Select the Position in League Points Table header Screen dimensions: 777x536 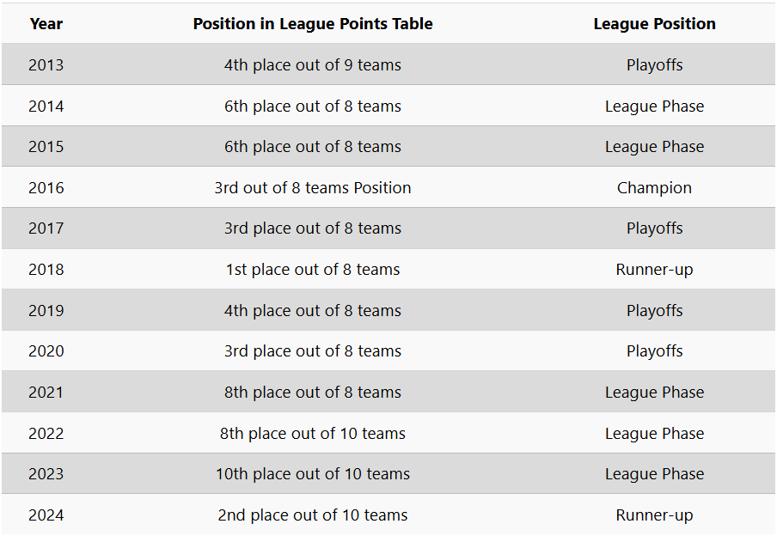(x=313, y=24)
